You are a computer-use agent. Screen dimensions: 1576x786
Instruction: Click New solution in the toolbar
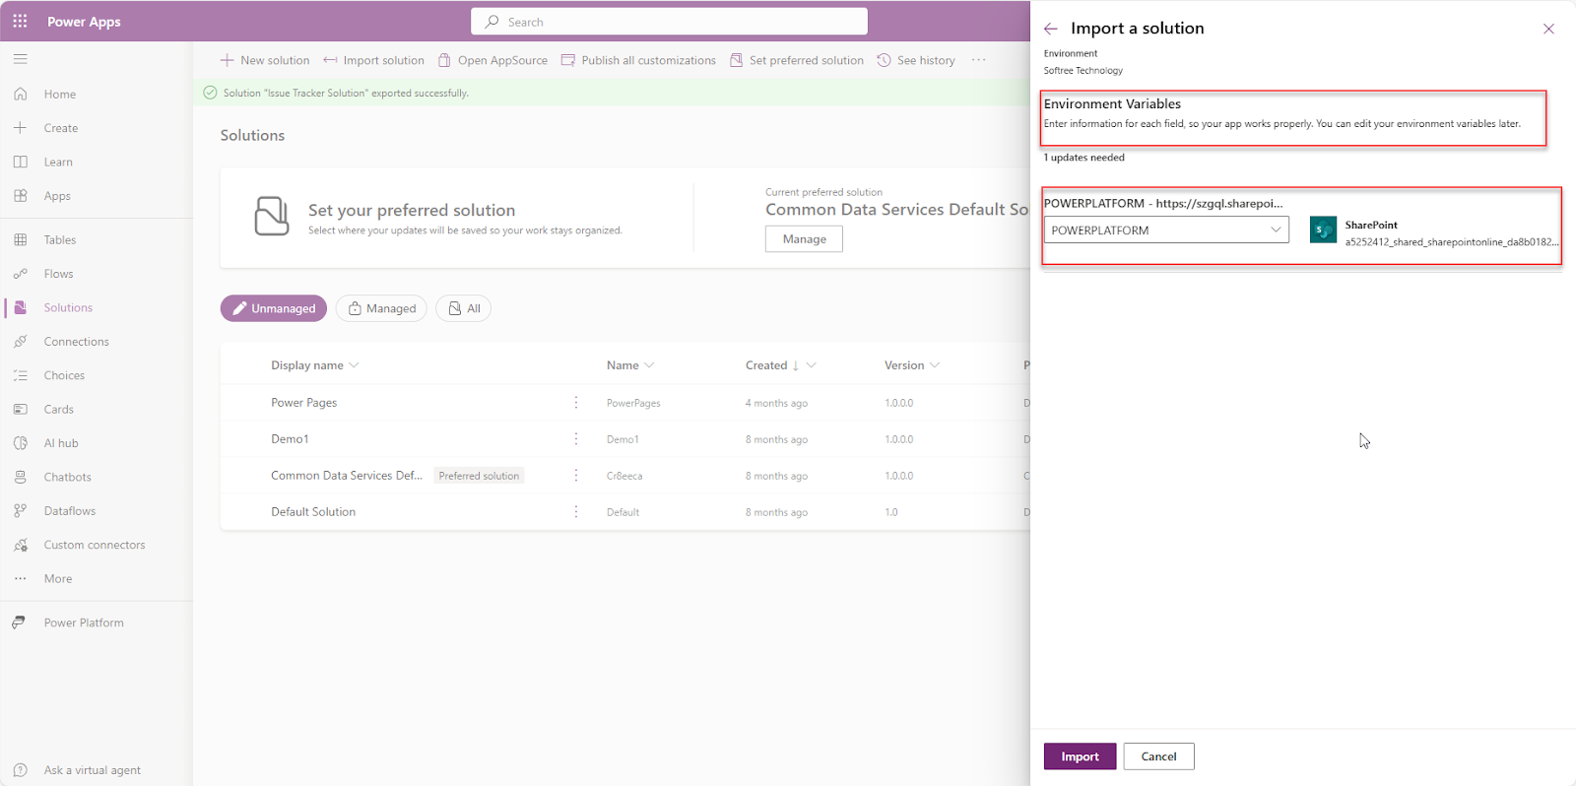[265, 60]
